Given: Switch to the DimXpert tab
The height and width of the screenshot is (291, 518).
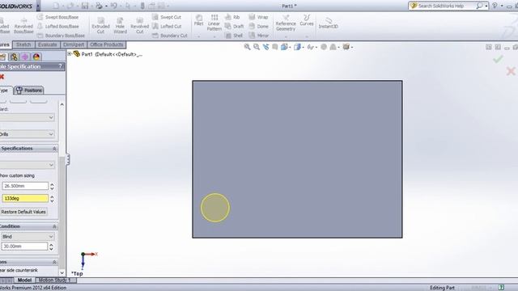Looking at the screenshot, I should 74,44.
